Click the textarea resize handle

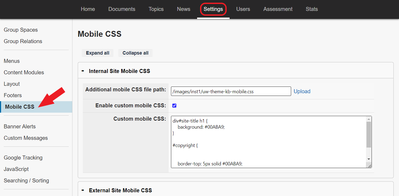point(369,166)
